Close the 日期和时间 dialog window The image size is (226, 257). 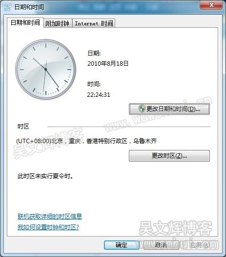211,5
